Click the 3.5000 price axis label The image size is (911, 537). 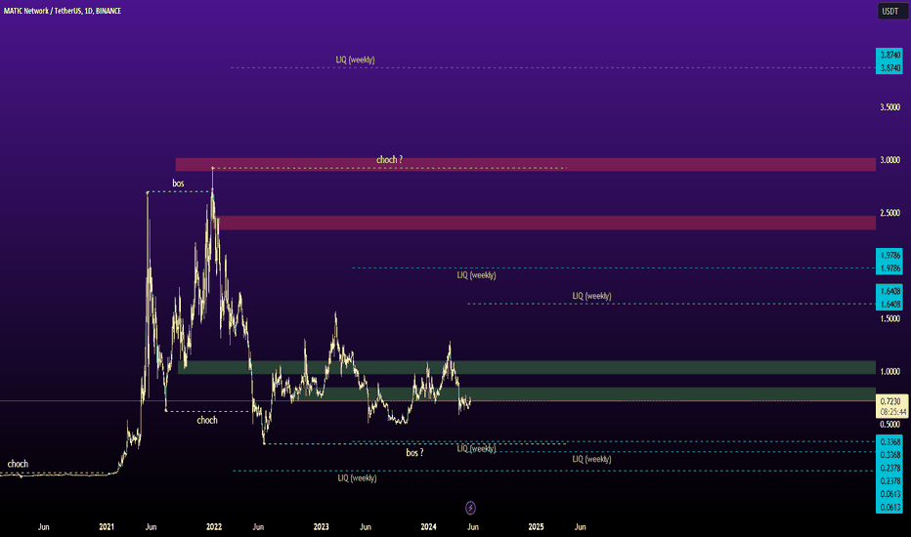(889, 107)
